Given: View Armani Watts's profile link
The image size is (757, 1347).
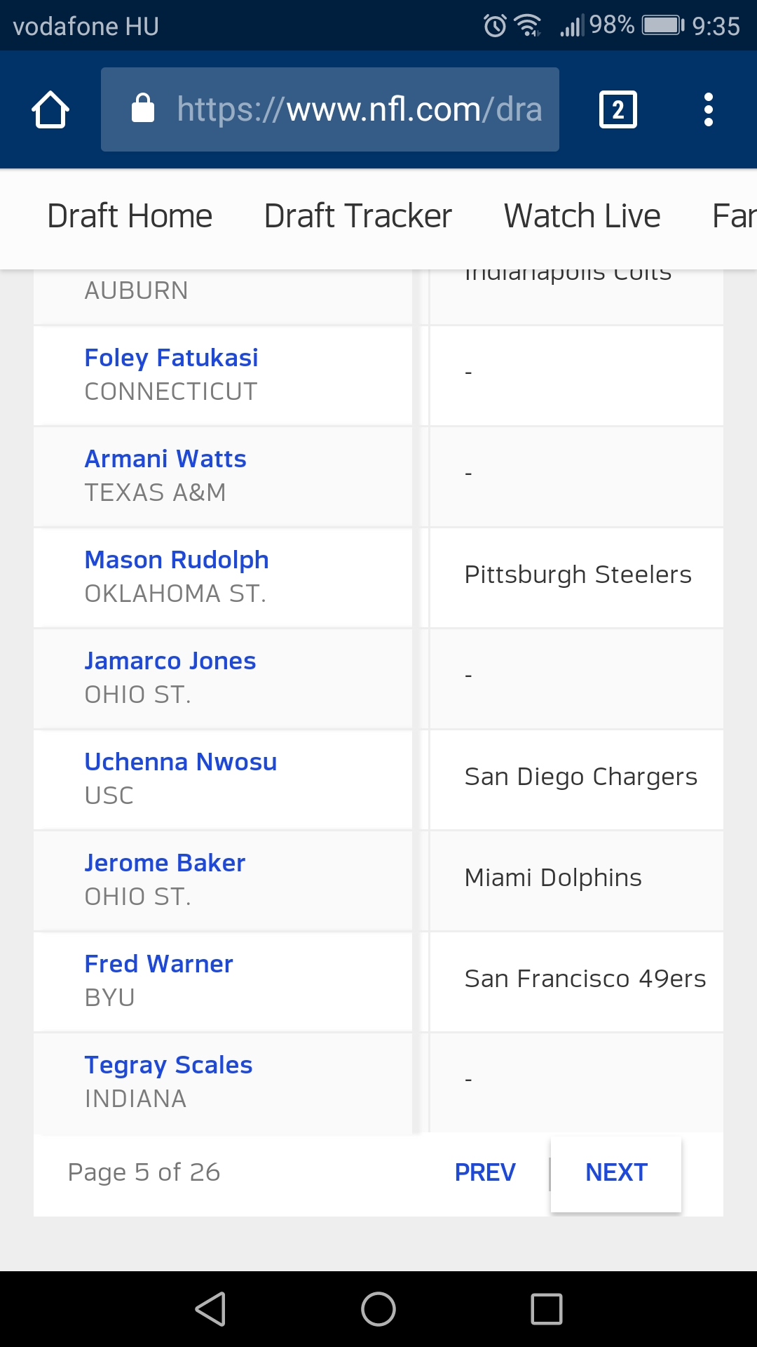Looking at the screenshot, I should click(x=165, y=459).
